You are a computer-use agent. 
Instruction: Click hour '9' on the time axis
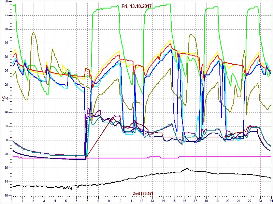point(109,201)
